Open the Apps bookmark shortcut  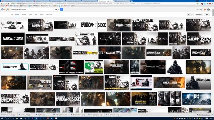3,6
